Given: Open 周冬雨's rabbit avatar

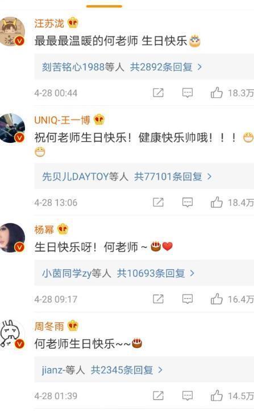Looking at the screenshot, I should (12, 334).
